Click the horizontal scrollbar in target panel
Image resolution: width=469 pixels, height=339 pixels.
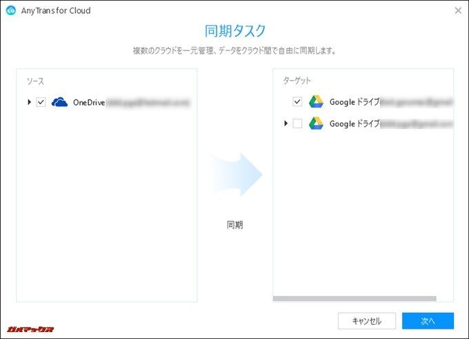pos(355,298)
